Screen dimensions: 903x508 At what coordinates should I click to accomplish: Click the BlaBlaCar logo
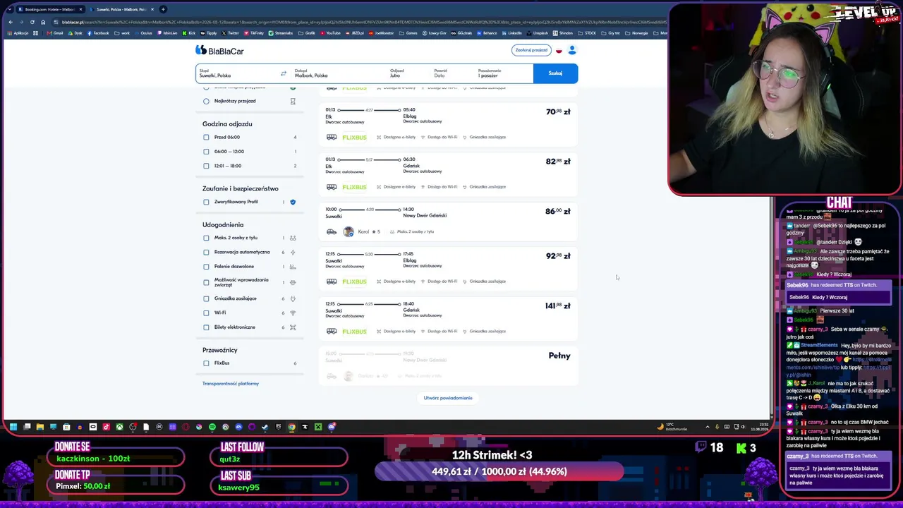(219, 51)
